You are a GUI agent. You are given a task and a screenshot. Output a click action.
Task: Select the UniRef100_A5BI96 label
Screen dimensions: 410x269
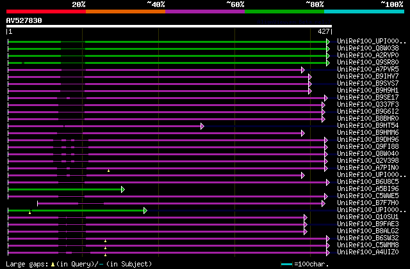(x=368, y=189)
